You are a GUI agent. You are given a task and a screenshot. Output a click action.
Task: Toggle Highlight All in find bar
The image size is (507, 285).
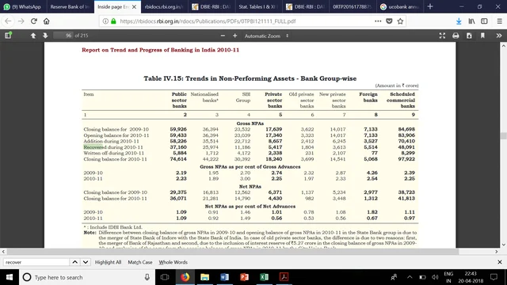[x=108, y=262]
